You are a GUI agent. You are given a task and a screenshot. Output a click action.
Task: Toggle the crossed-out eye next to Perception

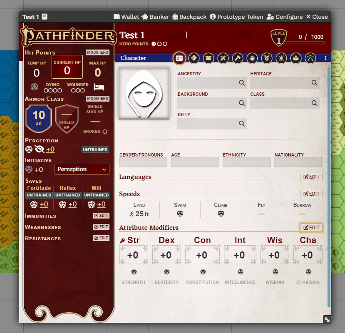40,149
